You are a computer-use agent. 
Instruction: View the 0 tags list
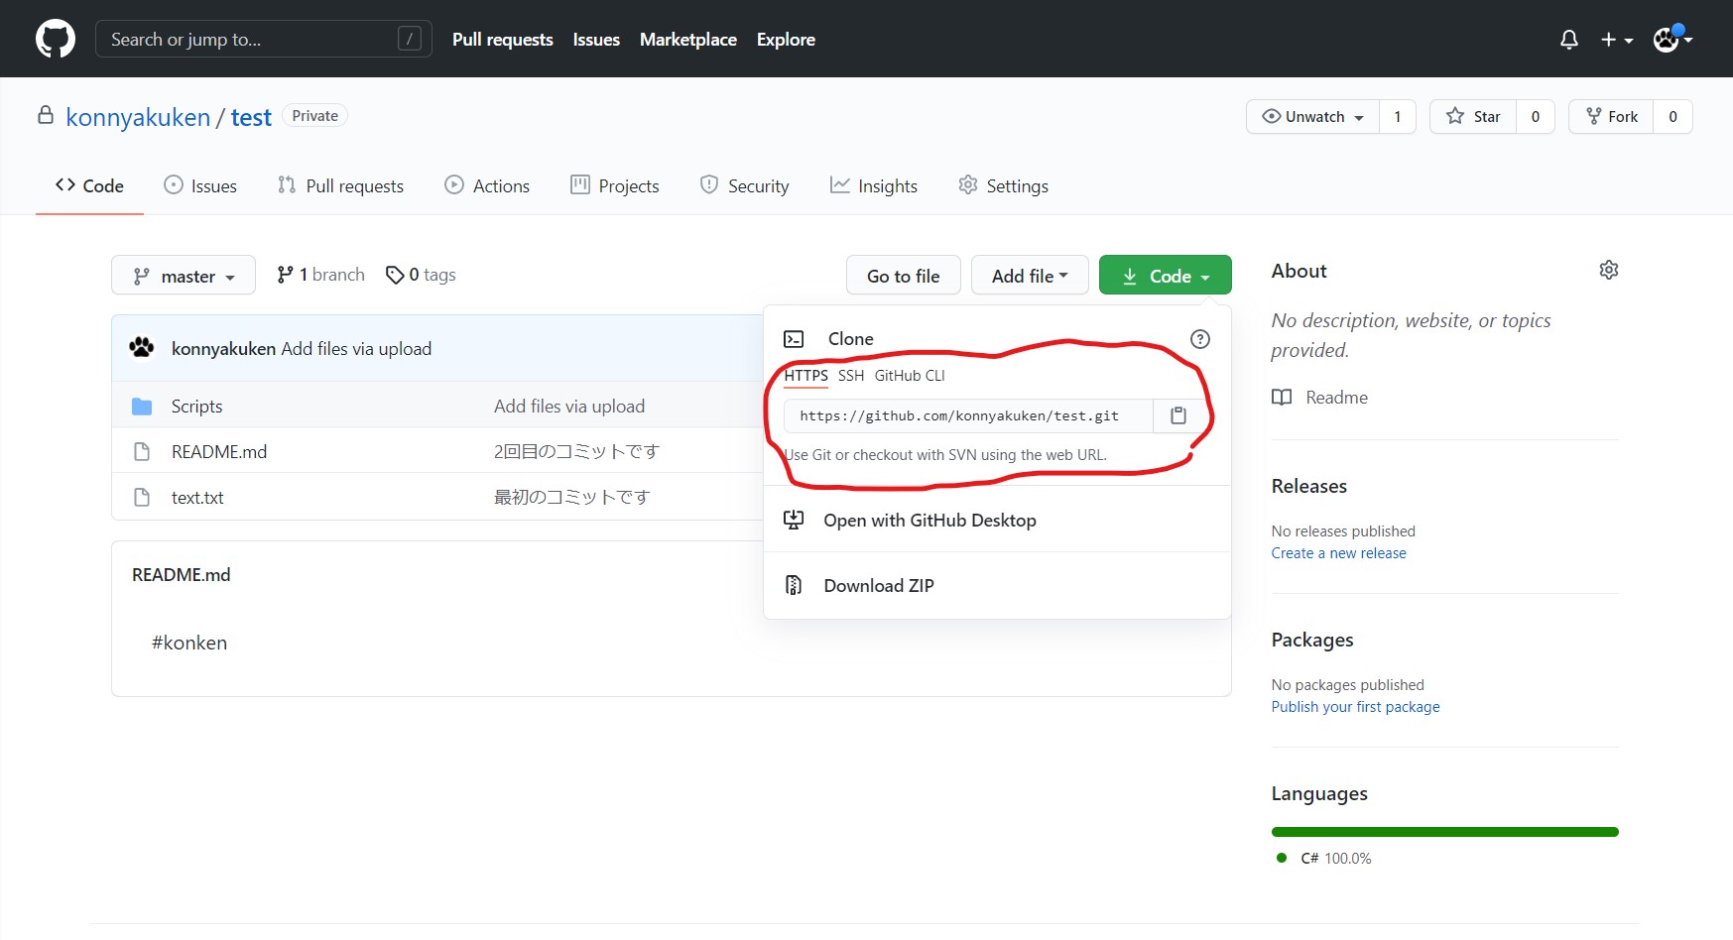[x=421, y=275]
